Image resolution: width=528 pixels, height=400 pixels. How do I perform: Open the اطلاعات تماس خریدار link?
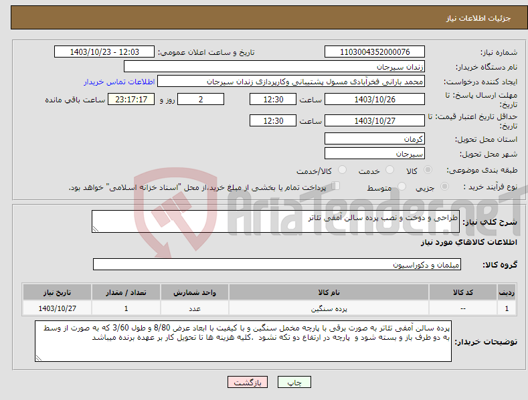tap(119, 82)
